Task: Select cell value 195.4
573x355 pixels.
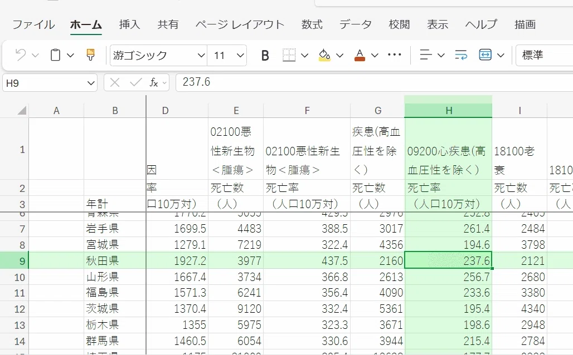Action: [448, 309]
